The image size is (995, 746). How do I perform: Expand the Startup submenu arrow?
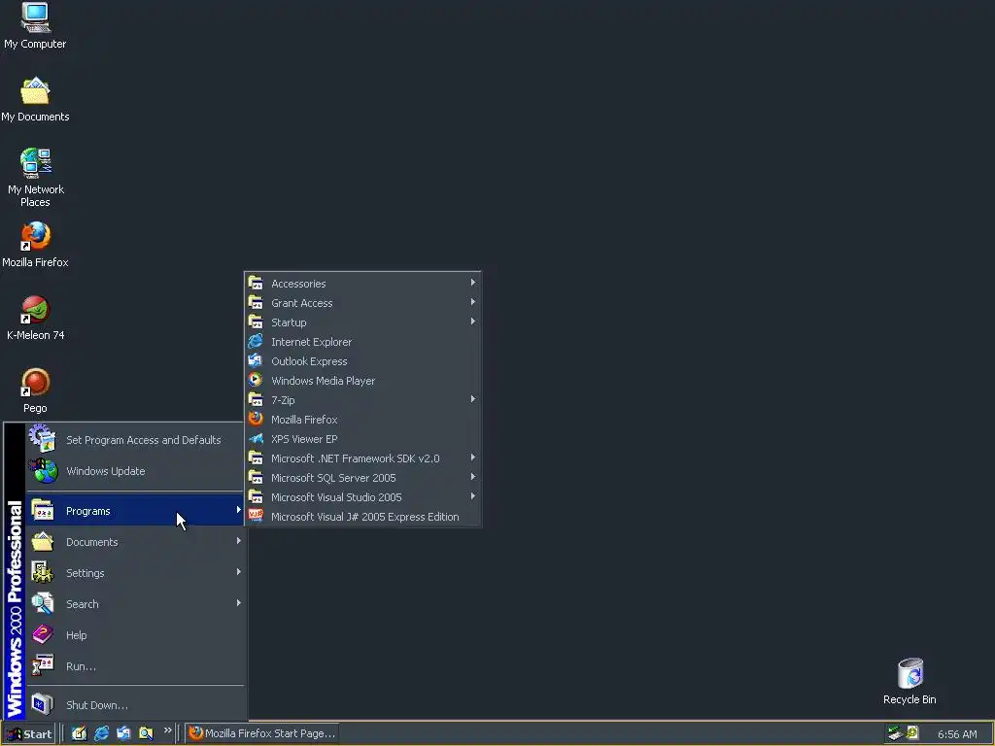(473, 322)
